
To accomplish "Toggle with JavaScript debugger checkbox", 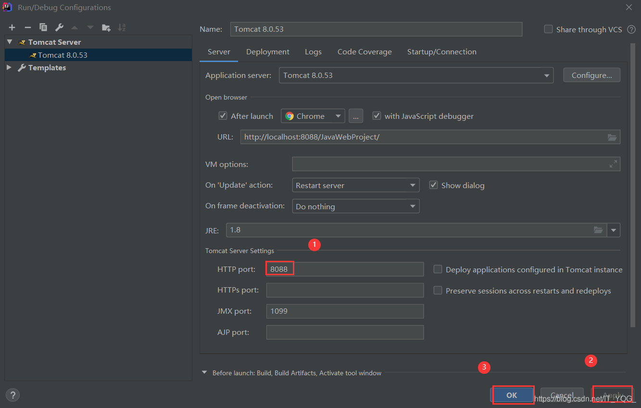I will [377, 116].
